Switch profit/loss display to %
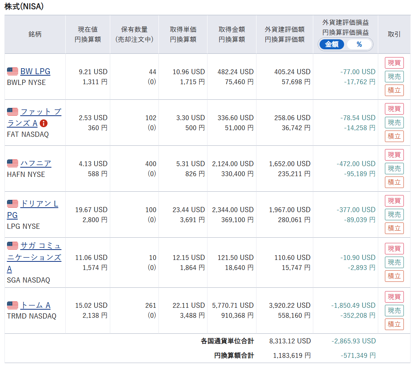The image size is (412, 366). (359, 44)
